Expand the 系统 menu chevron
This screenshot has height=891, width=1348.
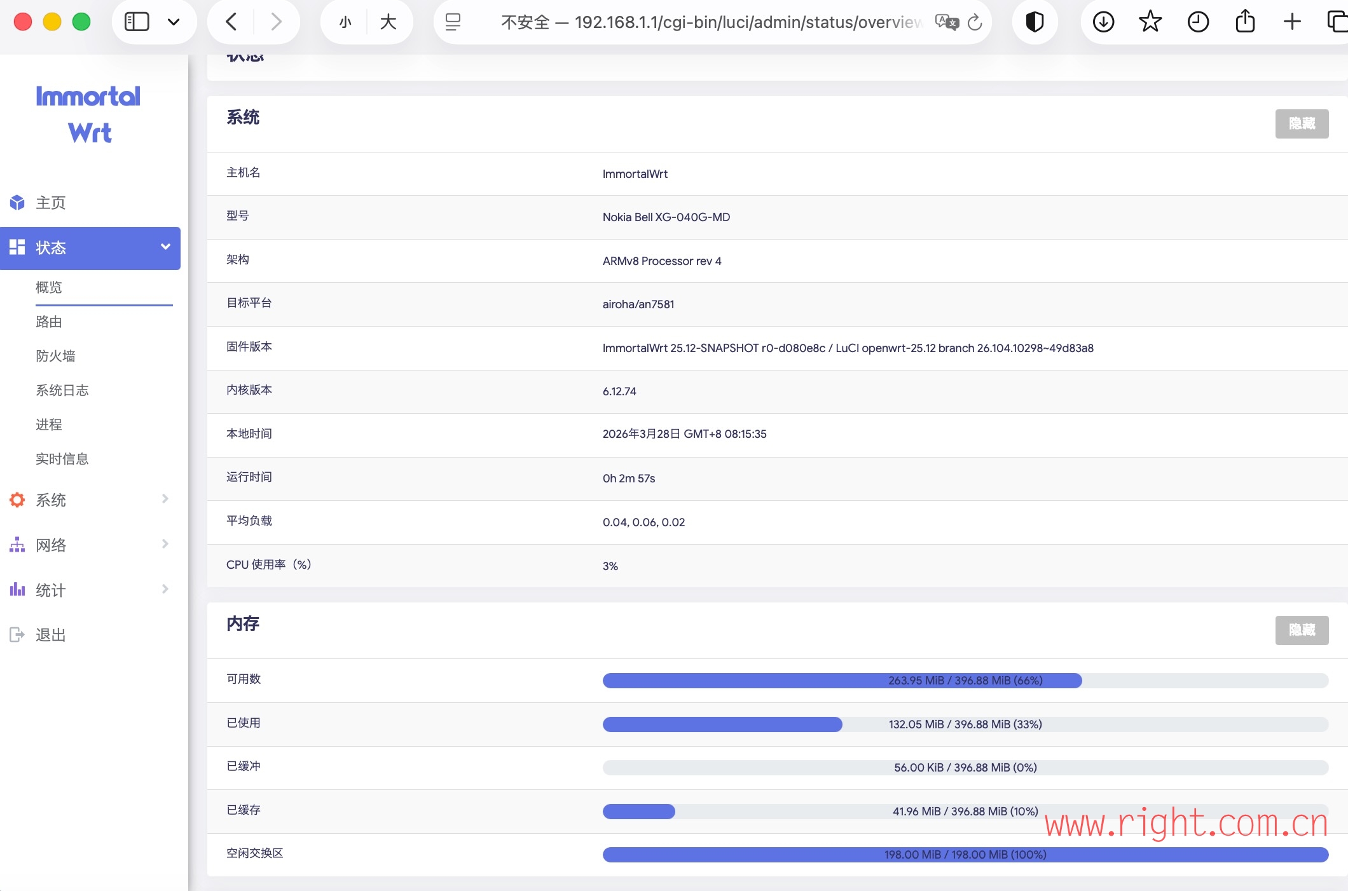click(165, 499)
